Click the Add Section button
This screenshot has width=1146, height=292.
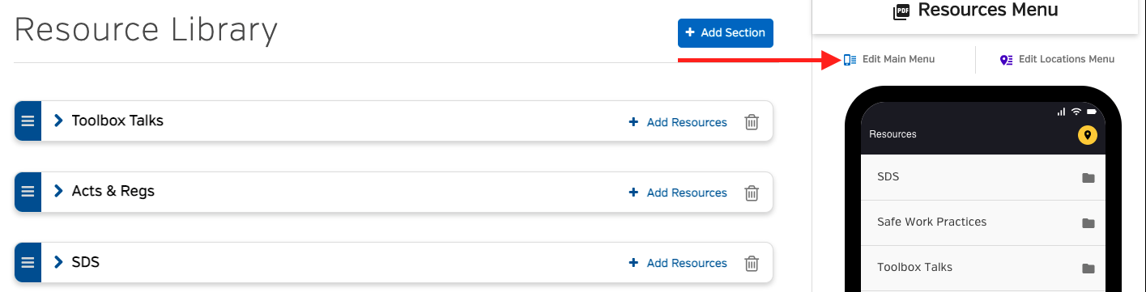(726, 33)
